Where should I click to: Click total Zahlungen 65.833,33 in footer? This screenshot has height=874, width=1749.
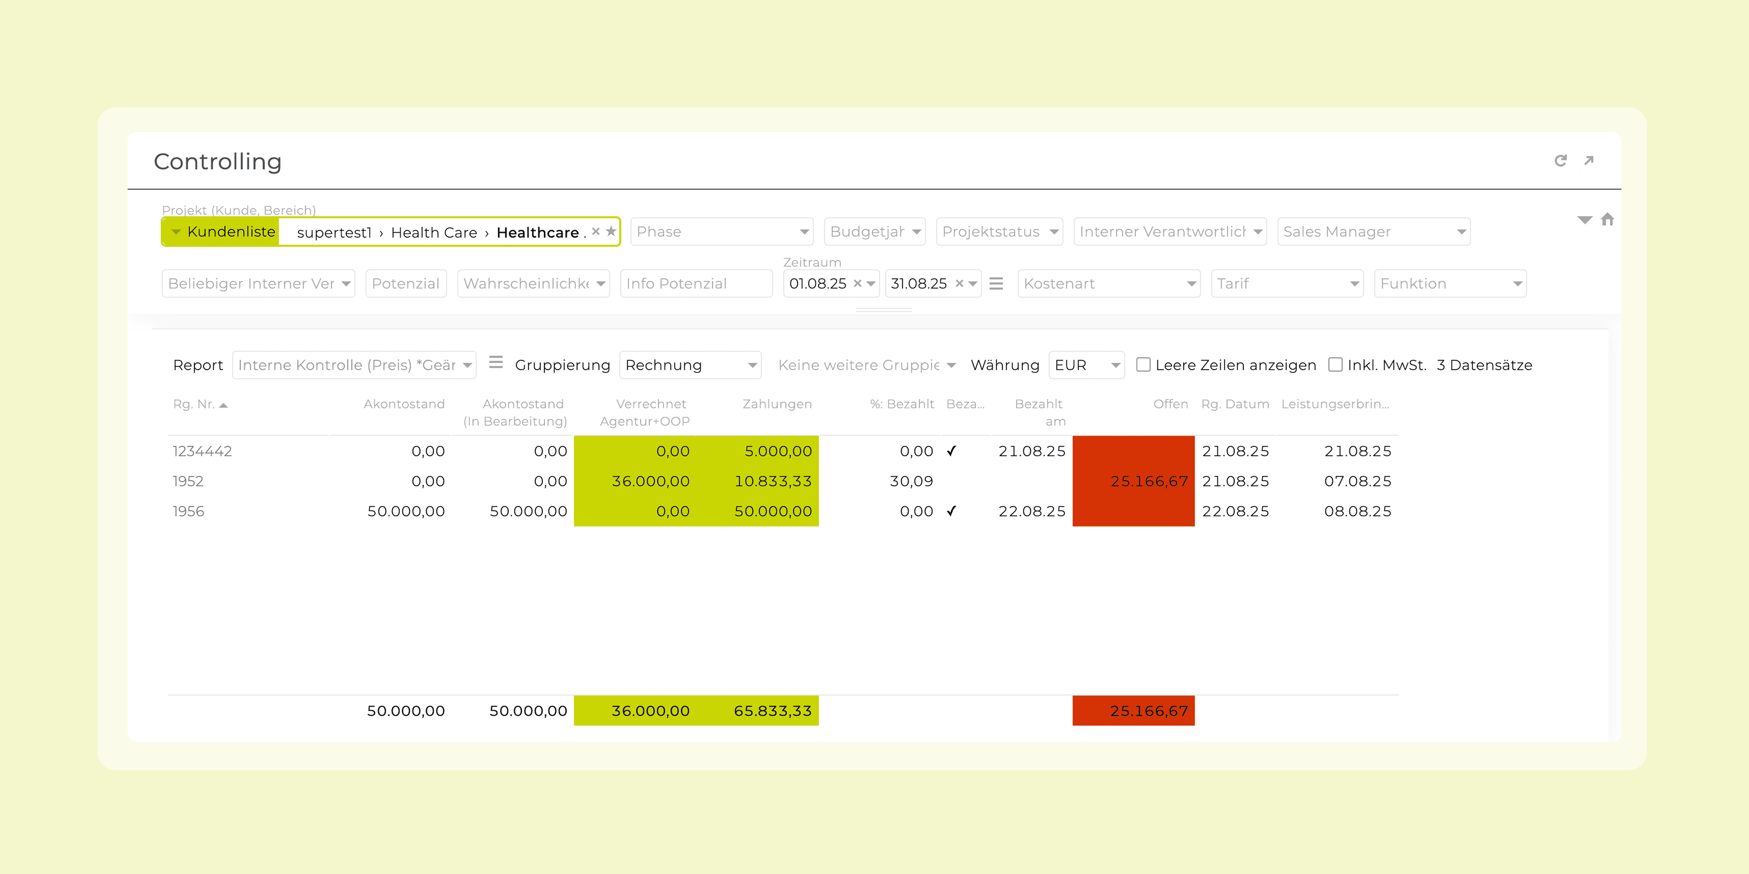point(772,711)
